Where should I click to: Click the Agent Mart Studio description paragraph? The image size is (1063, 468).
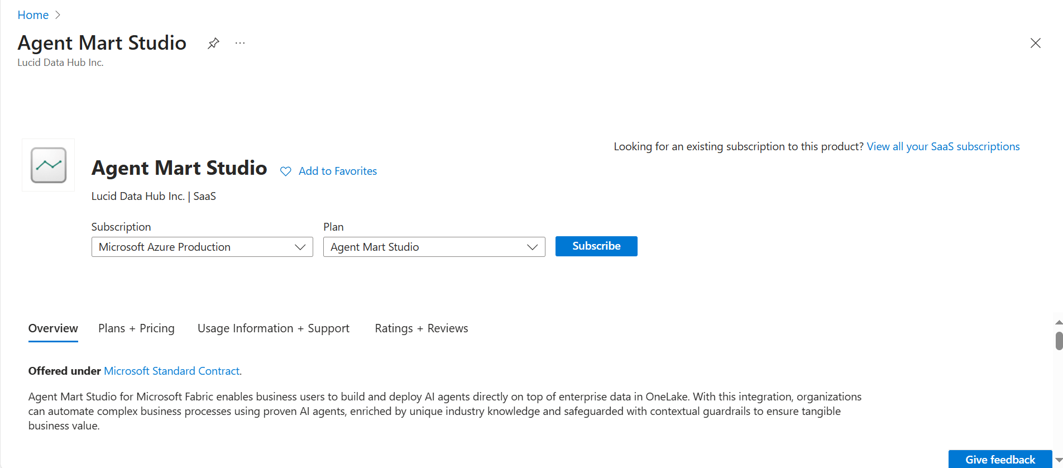coord(445,411)
